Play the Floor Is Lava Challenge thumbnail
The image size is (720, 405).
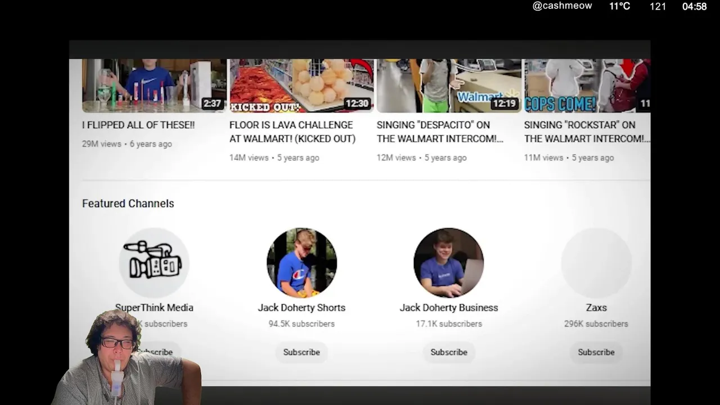pyautogui.click(x=301, y=85)
